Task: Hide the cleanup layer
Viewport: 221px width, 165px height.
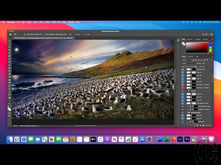Action: coord(183,91)
